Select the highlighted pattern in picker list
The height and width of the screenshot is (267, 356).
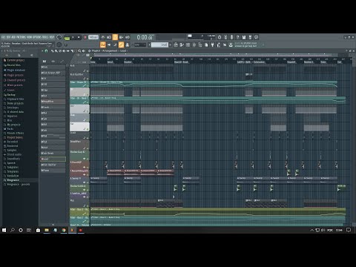tap(53, 159)
